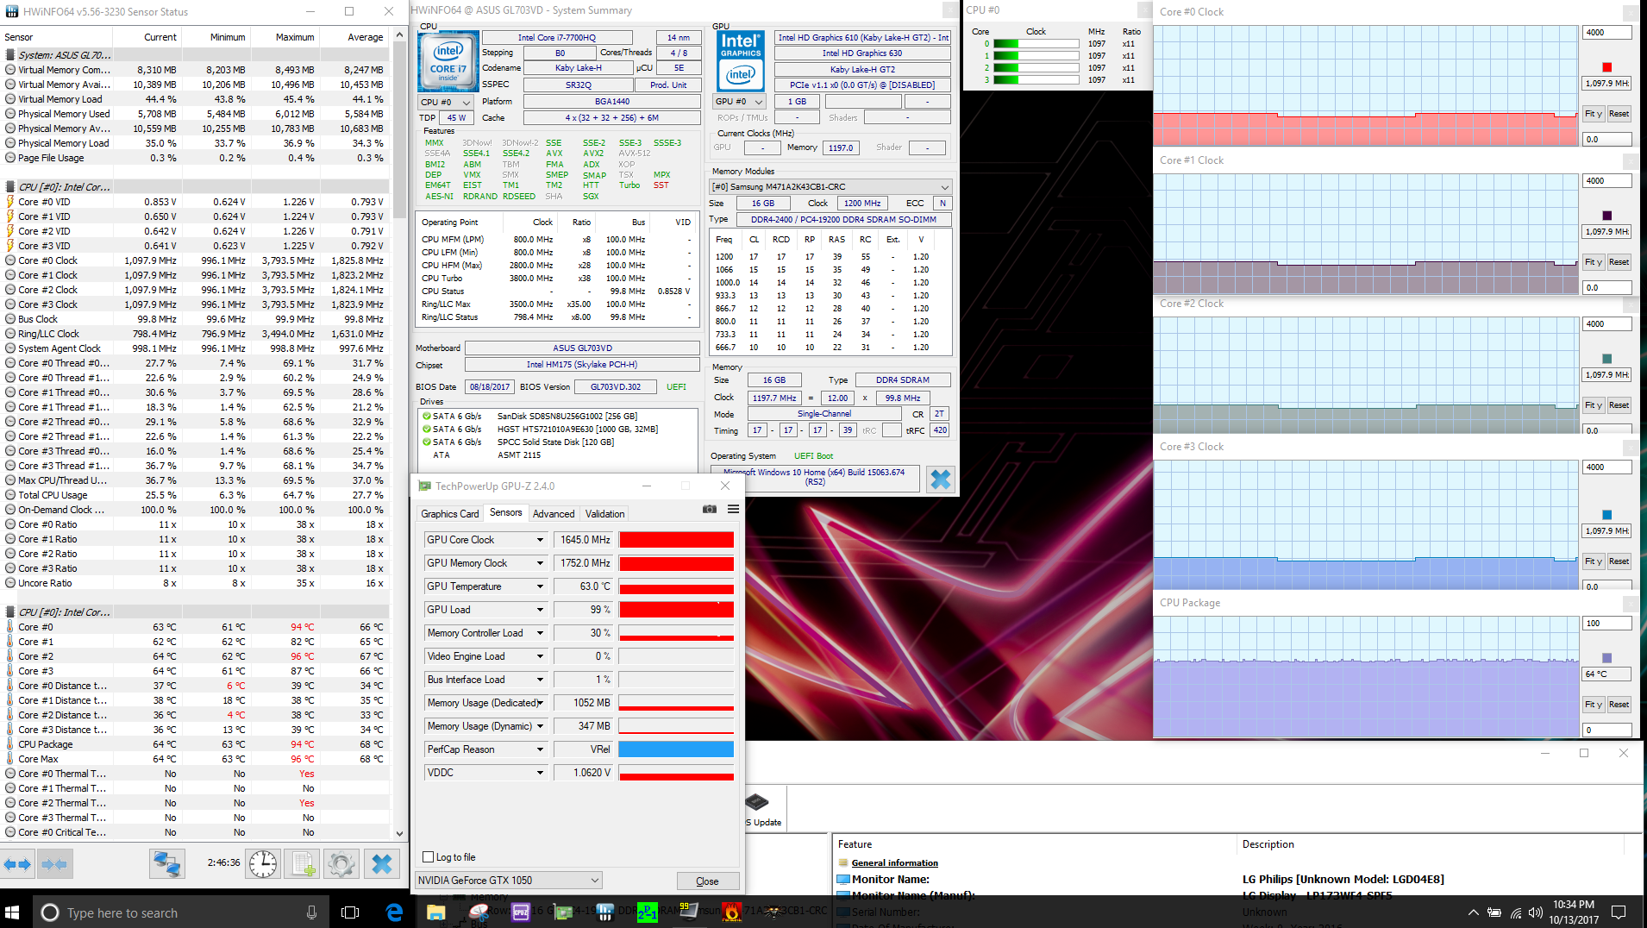Click the HWiNFO Sensor list vertical scrollbar
1647x928 pixels.
(399, 434)
